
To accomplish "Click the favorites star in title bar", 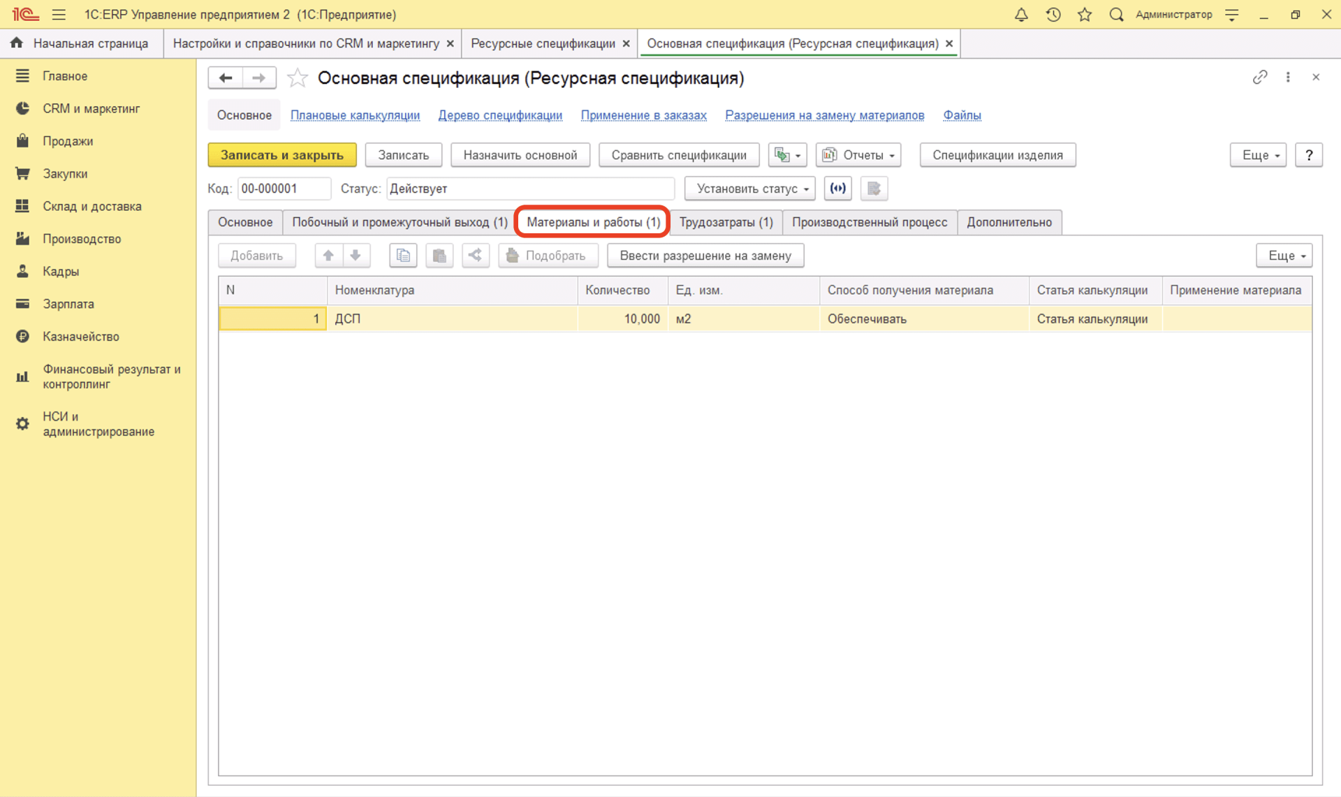I will 1084,14.
